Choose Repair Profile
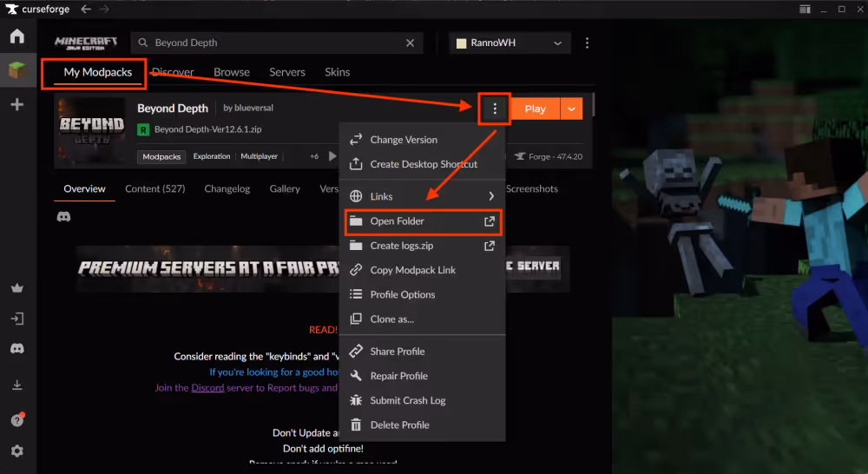 pyautogui.click(x=423, y=376)
